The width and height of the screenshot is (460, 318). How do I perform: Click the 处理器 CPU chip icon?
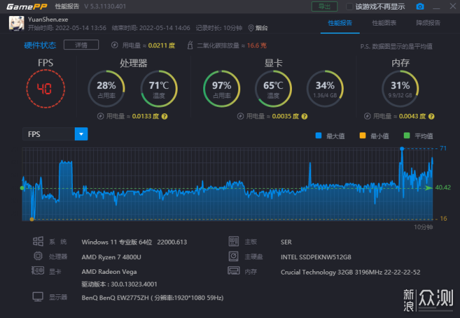click(38, 256)
